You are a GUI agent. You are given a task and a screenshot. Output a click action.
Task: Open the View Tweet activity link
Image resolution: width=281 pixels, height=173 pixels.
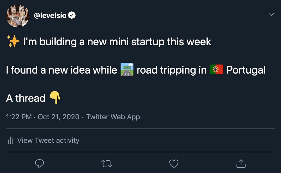tap(48, 141)
